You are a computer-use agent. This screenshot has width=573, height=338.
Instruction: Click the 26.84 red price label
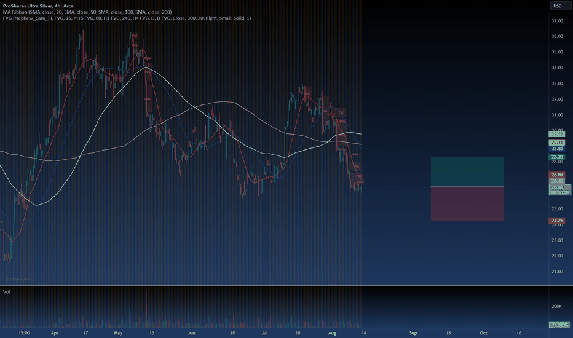pyautogui.click(x=557, y=175)
